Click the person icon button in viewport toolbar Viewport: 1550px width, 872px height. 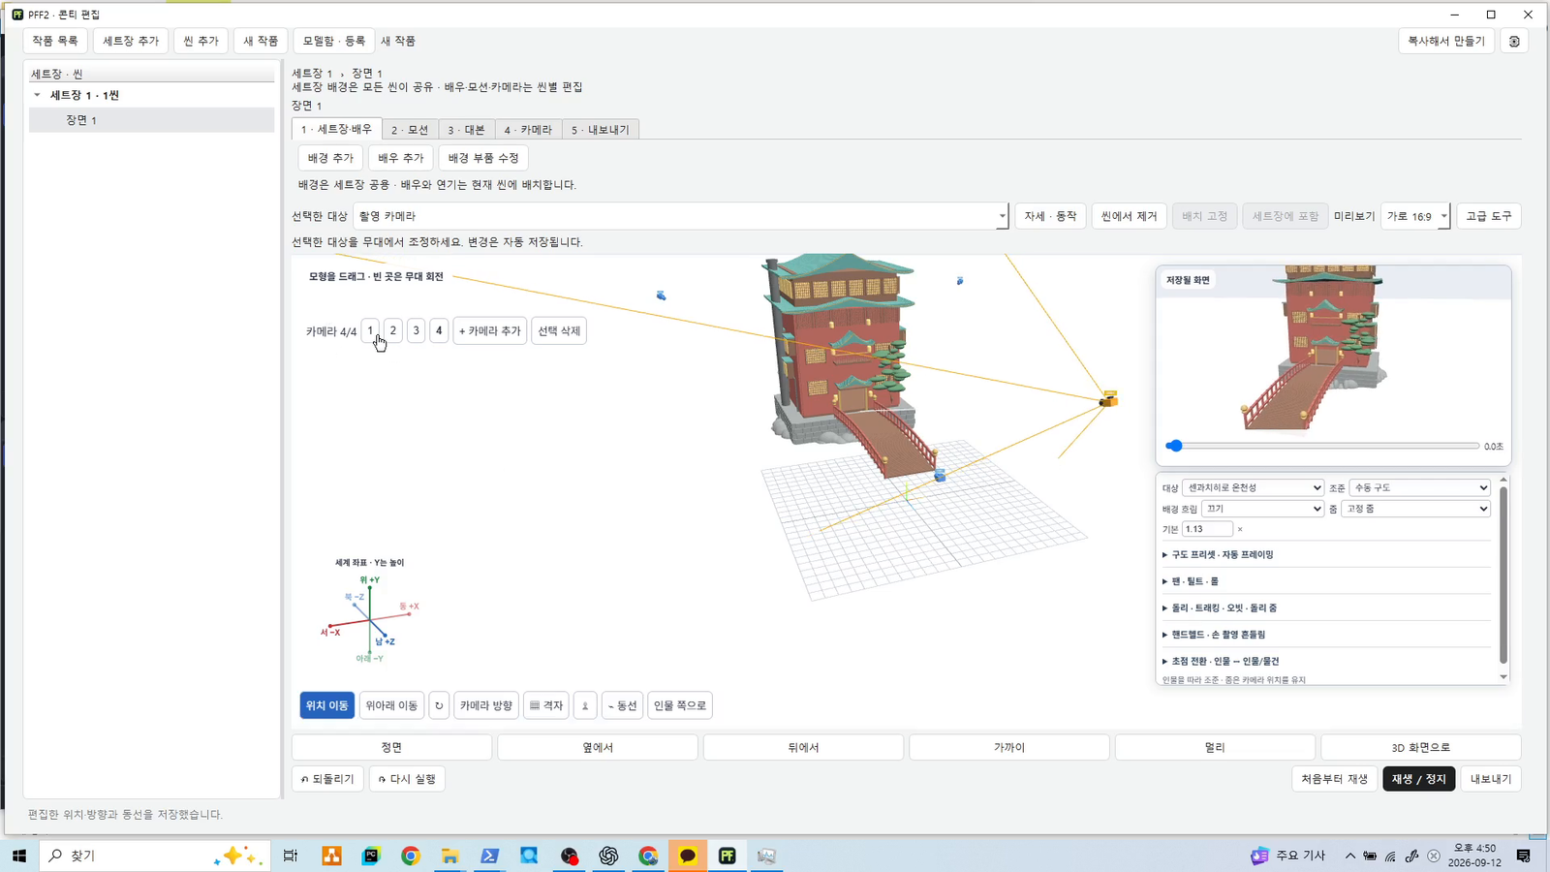585,705
